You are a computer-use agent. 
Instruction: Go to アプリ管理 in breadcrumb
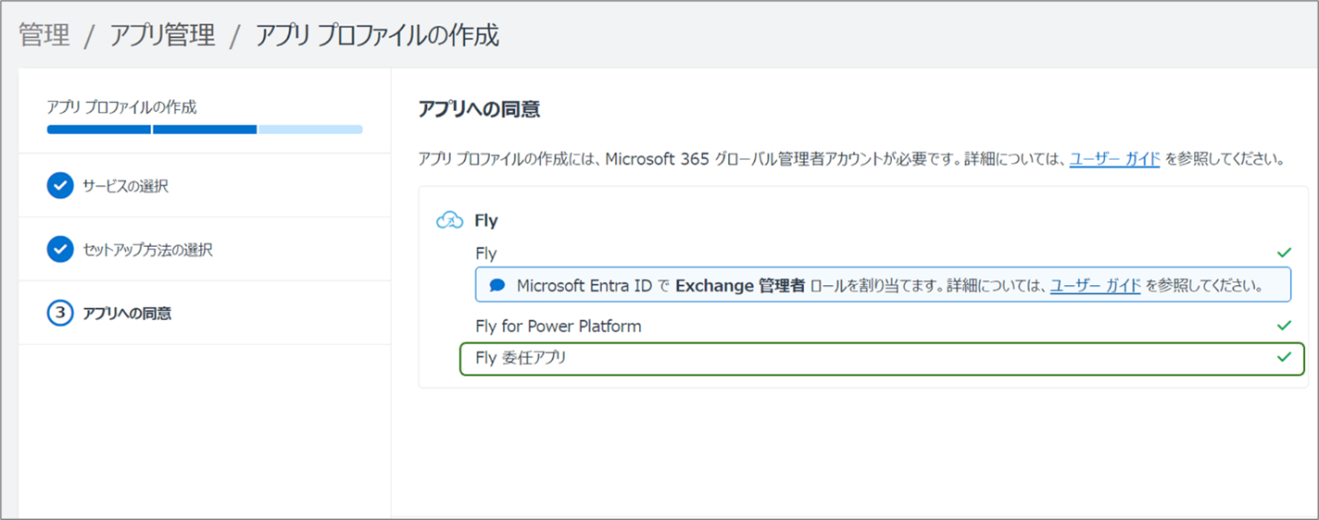(162, 36)
